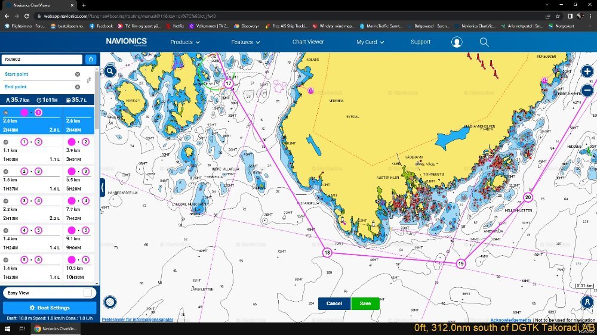Go back in browser history
This screenshot has height=335, width=597.
tap(7, 16)
